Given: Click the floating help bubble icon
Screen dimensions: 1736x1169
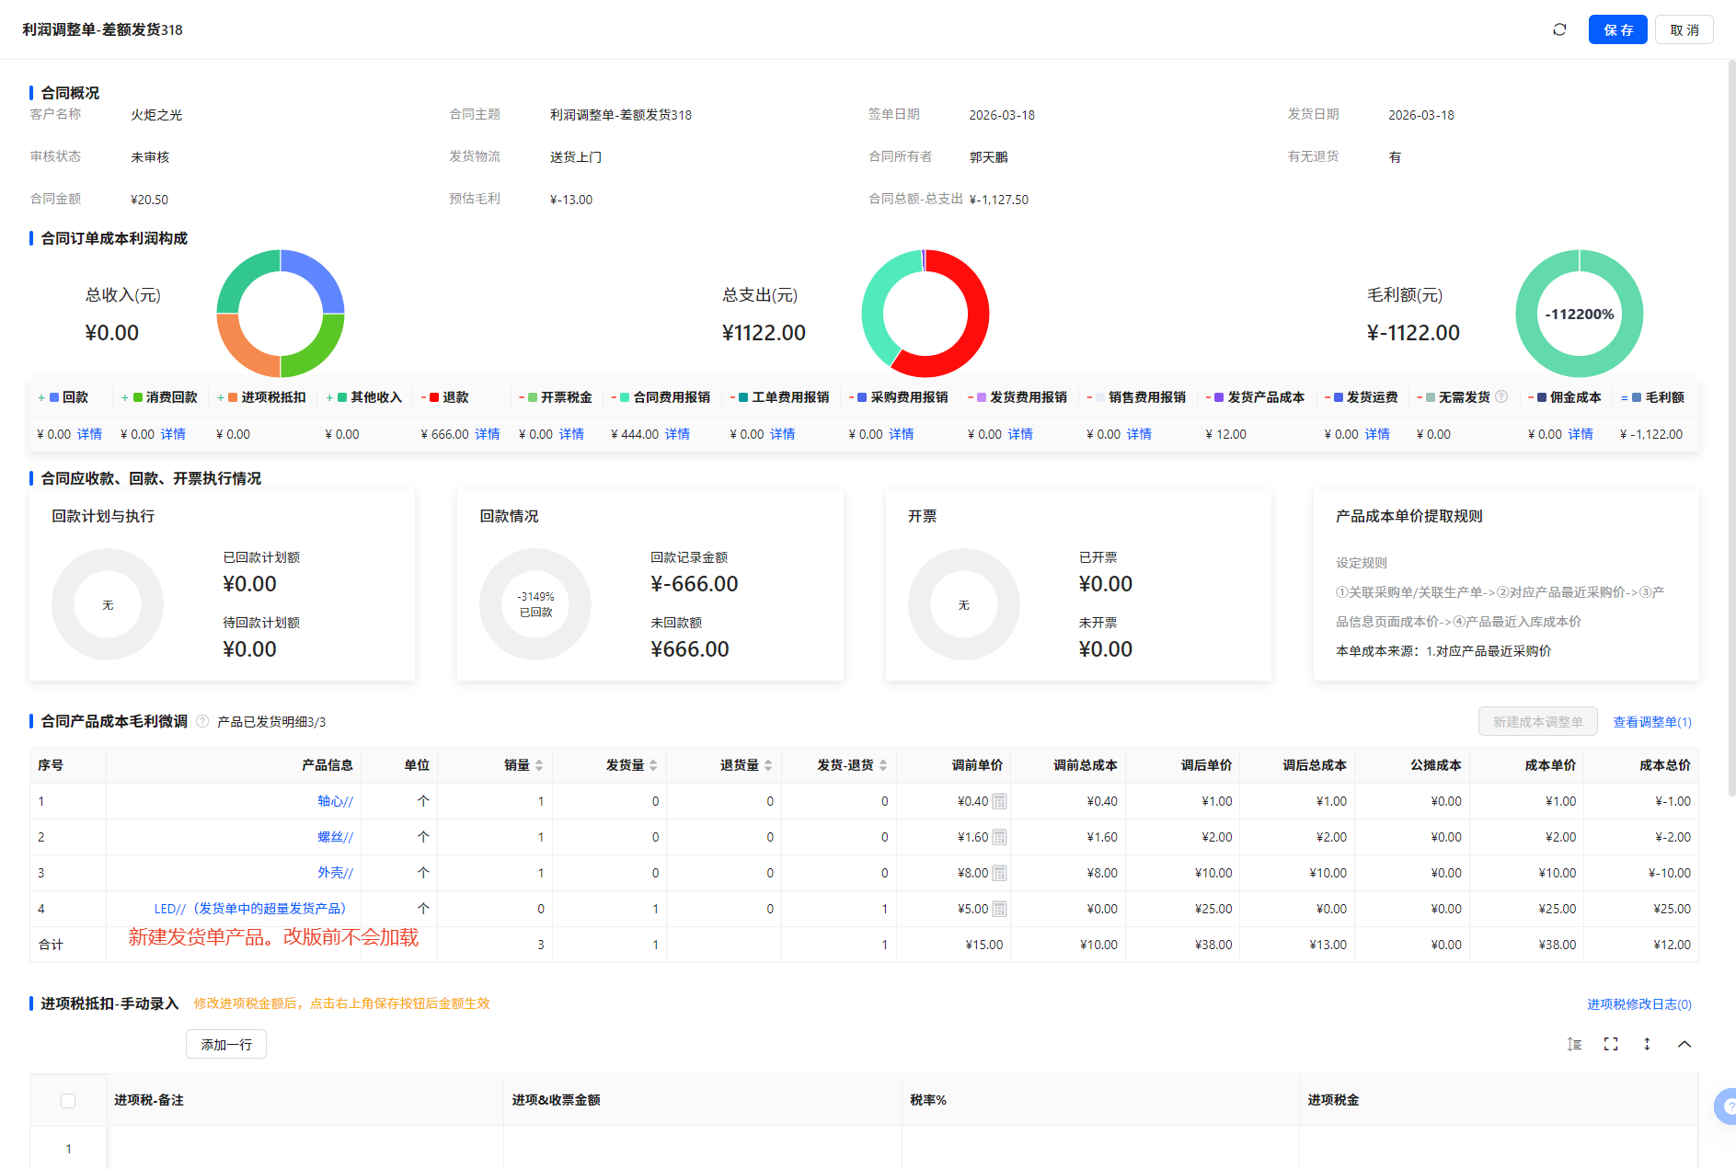Looking at the screenshot, I should coord(1727,1106).
